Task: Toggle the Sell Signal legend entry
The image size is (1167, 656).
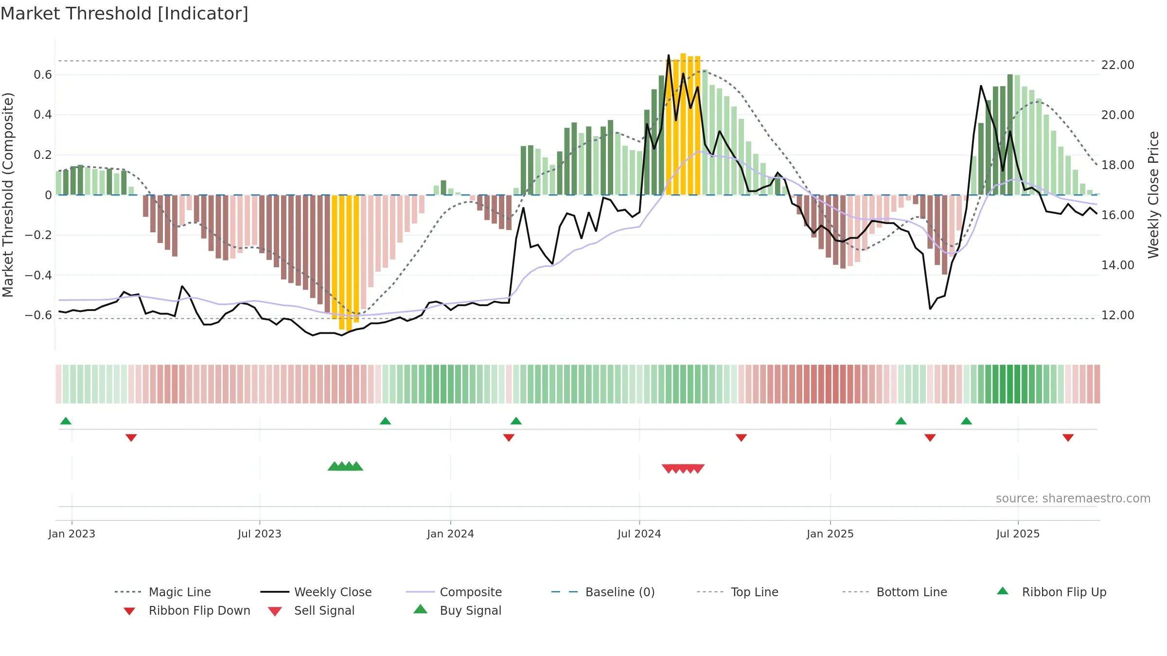Action: (x=311, y=610)
